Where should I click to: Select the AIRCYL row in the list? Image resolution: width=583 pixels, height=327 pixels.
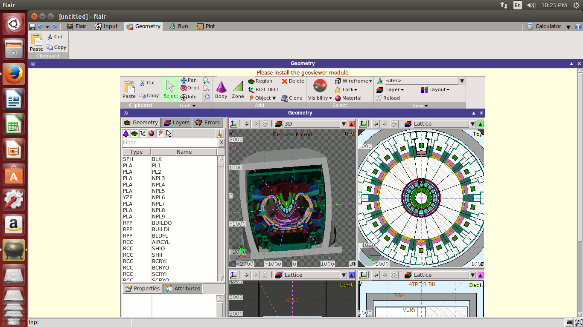[x=170, y=242]
